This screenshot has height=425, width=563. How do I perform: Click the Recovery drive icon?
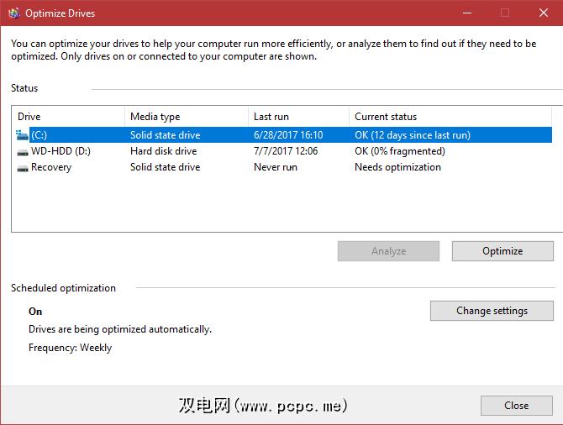(22, 167)
